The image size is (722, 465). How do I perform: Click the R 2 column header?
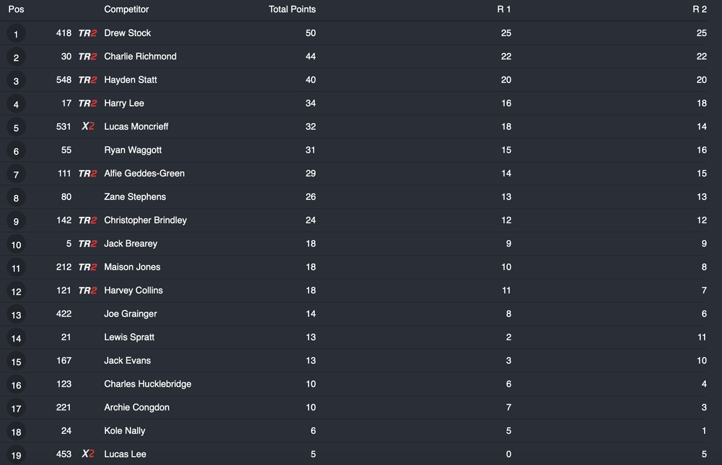click(x=699, y=10)
